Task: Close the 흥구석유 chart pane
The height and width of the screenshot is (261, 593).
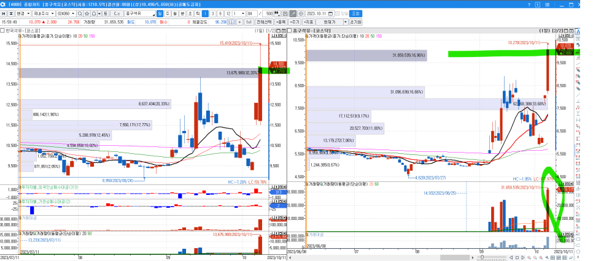Action: click(571, 31)
